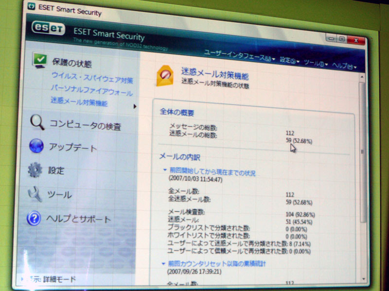Open the ツール(T) menu in the top bar

315,64
